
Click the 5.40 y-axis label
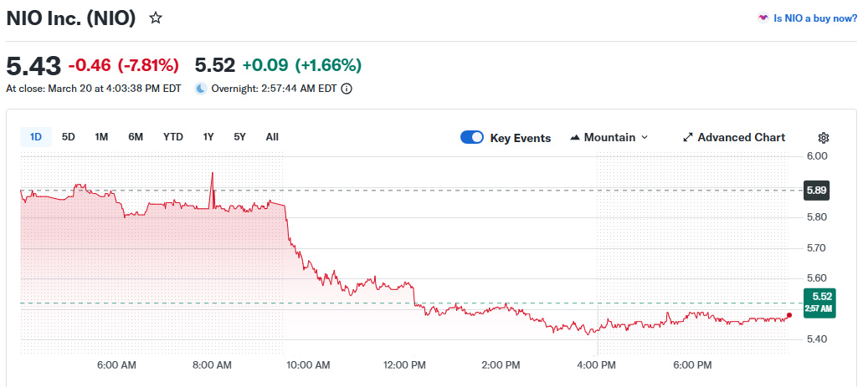(x=816, y=339)
